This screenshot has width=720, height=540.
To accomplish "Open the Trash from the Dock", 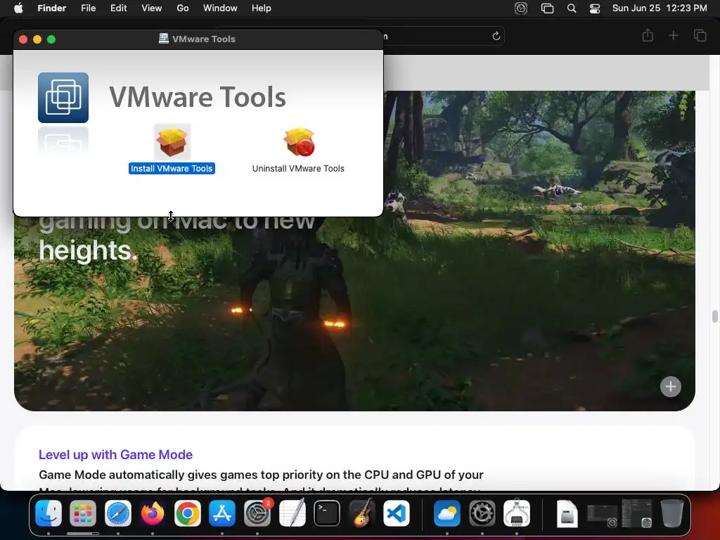I will (671, 513).
